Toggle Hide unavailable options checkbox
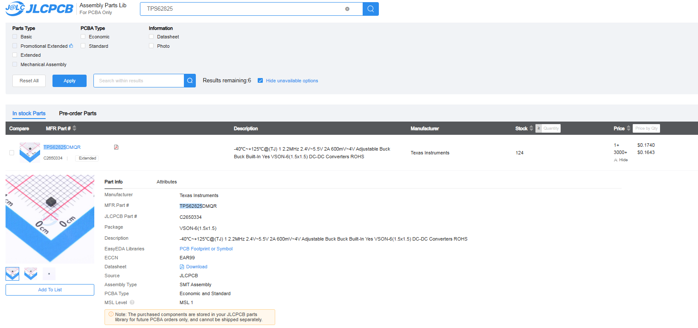Viewport: 698px width, 328px height. point(260,81)
